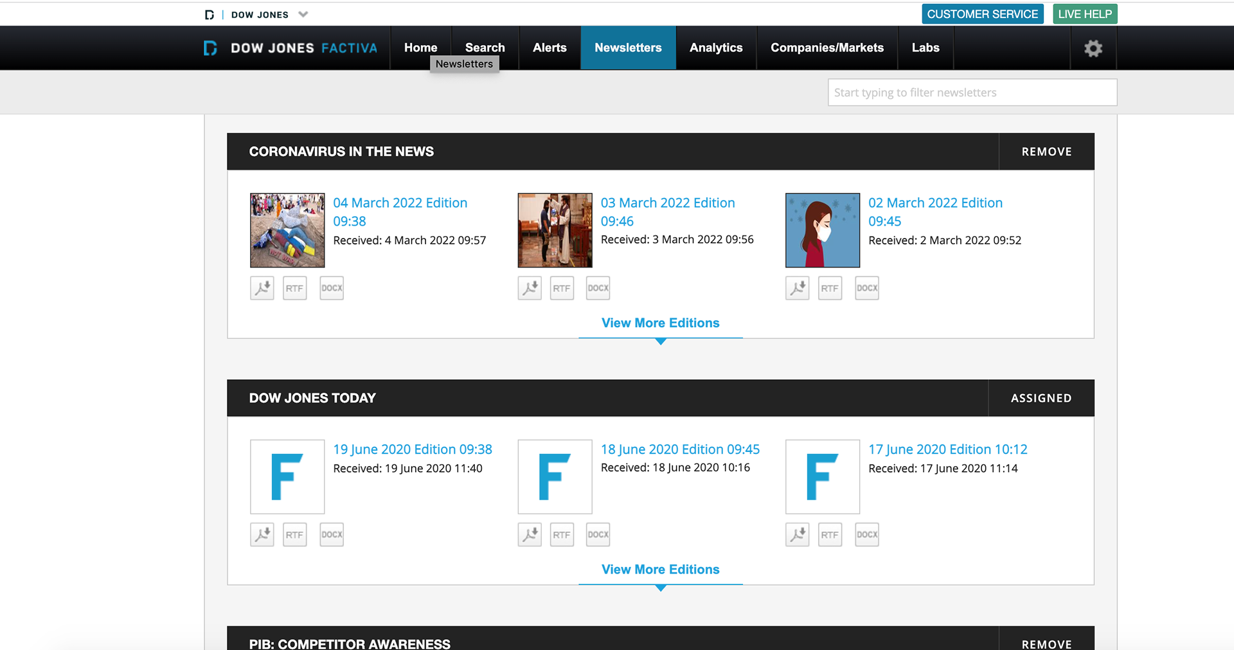
Task: Download RTF of 02 March 2022 Edition
Action: coord(830,288)
